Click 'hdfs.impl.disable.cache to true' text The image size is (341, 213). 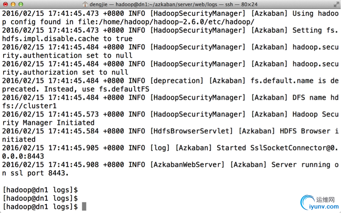point(67,39)
